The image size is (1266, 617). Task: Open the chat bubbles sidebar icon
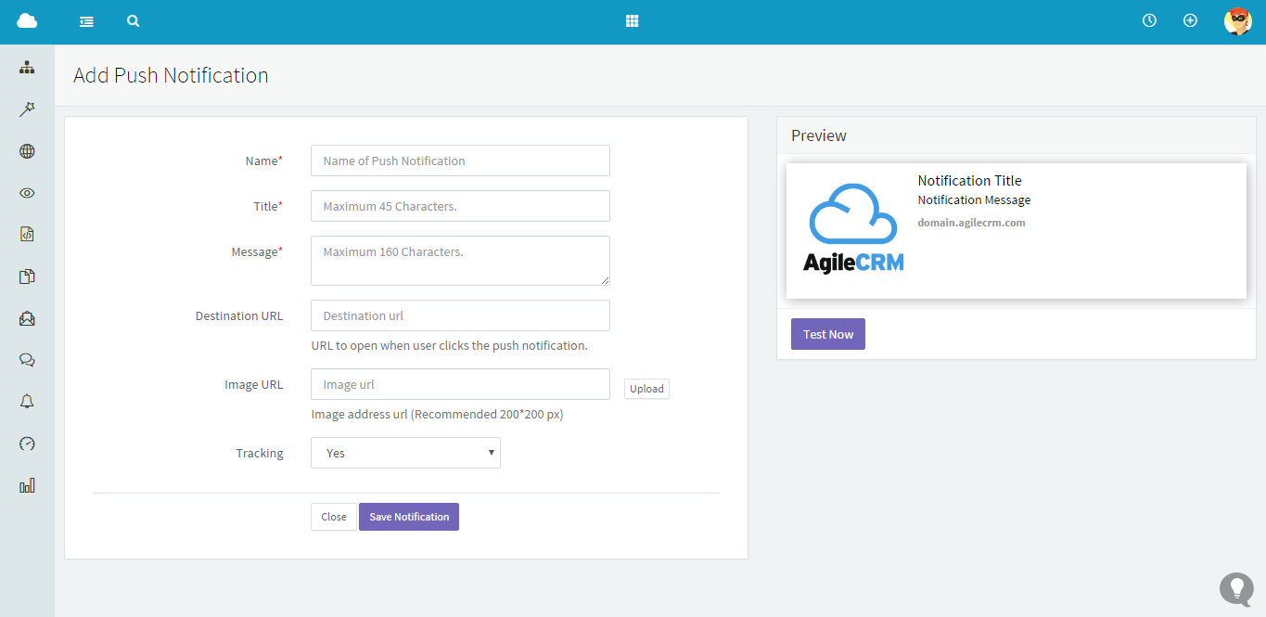tap(27, 360)
